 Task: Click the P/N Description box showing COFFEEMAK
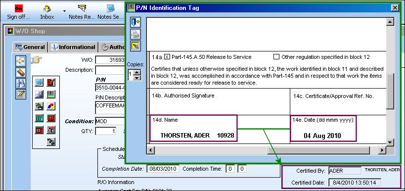(110, 108)
